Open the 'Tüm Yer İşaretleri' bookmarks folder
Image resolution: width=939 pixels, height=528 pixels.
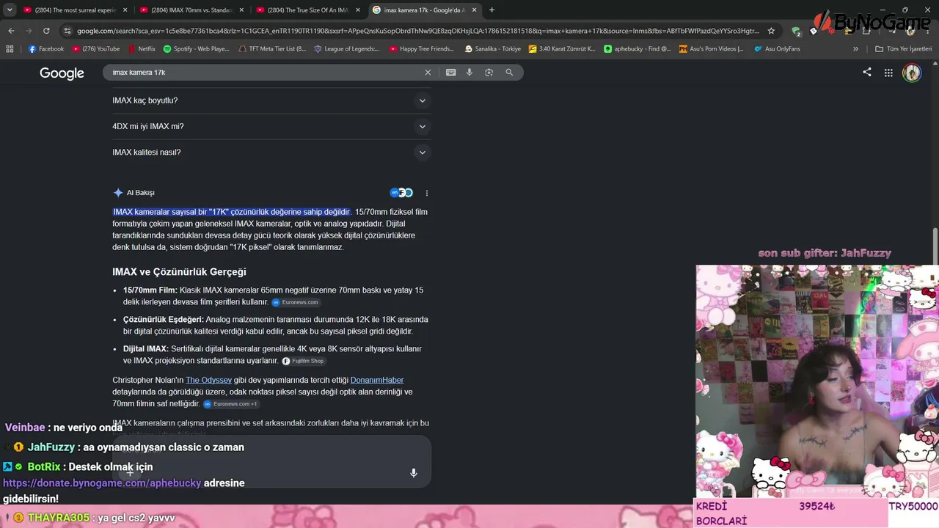pyautogui.click(x=903, y=49)
